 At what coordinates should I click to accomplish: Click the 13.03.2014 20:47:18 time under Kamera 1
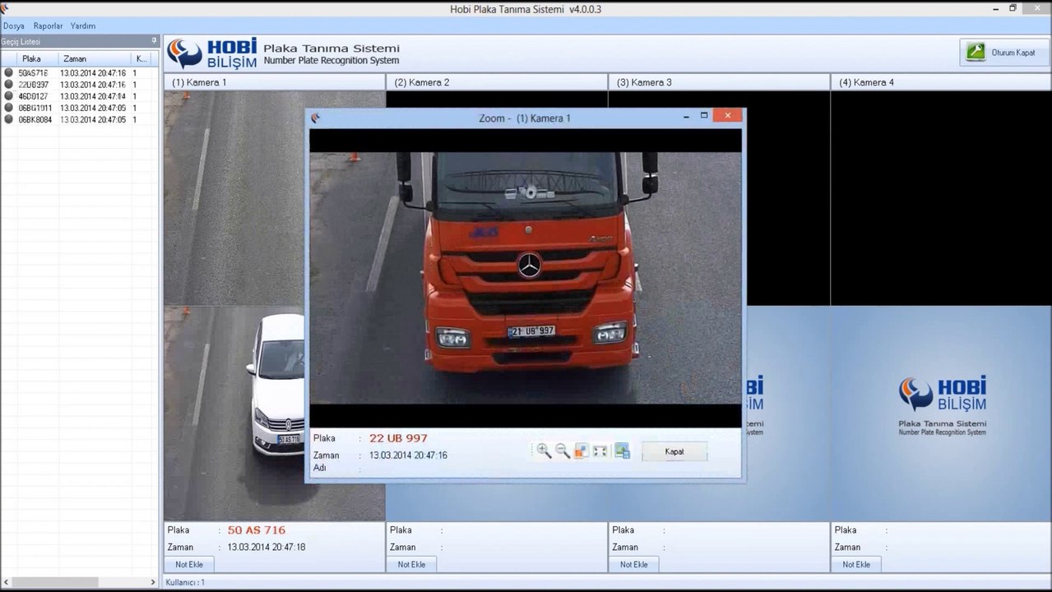pyautogui.click(x=266, y=548)
